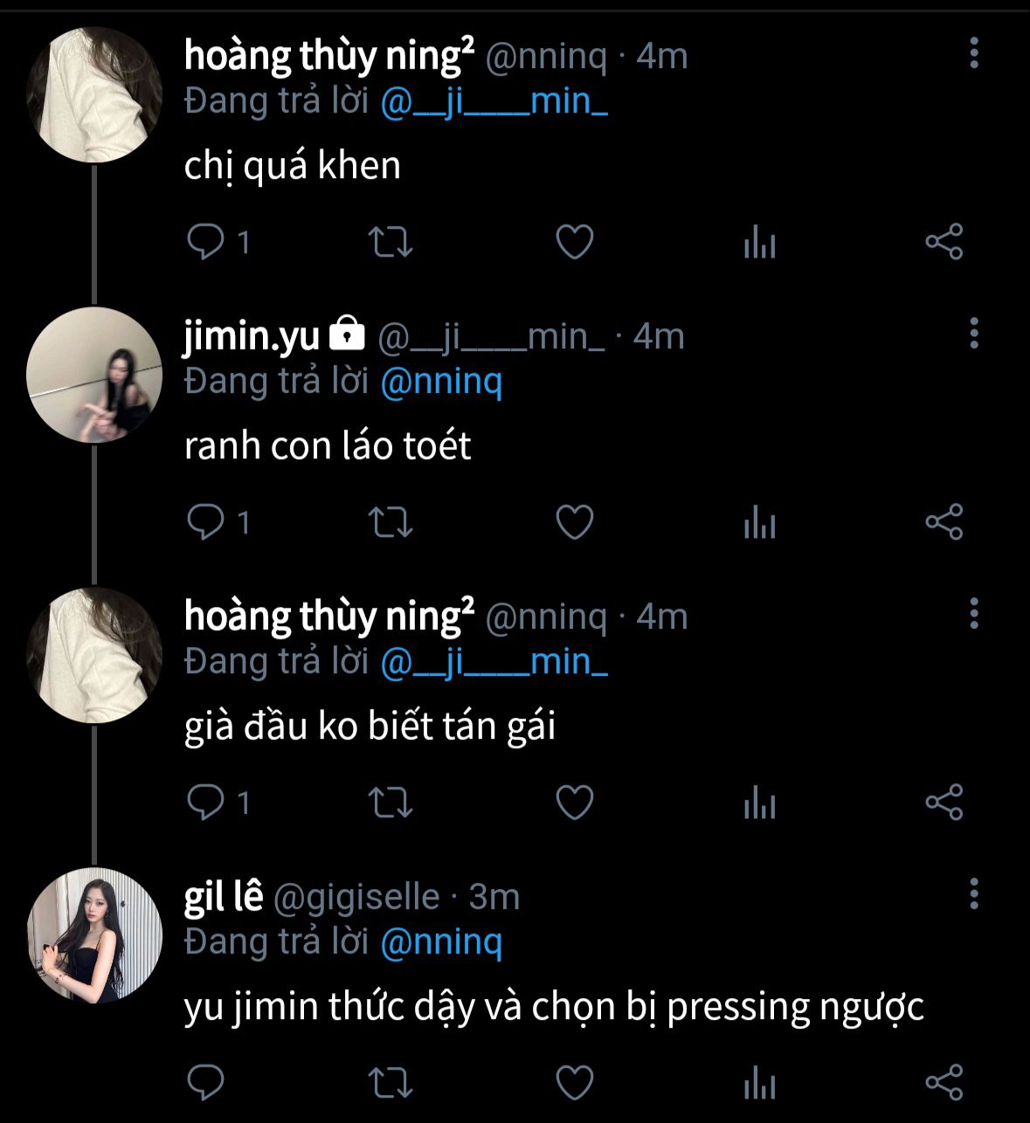
Task: Like the "chị quá khen" tweet
Action: (575, 242)
